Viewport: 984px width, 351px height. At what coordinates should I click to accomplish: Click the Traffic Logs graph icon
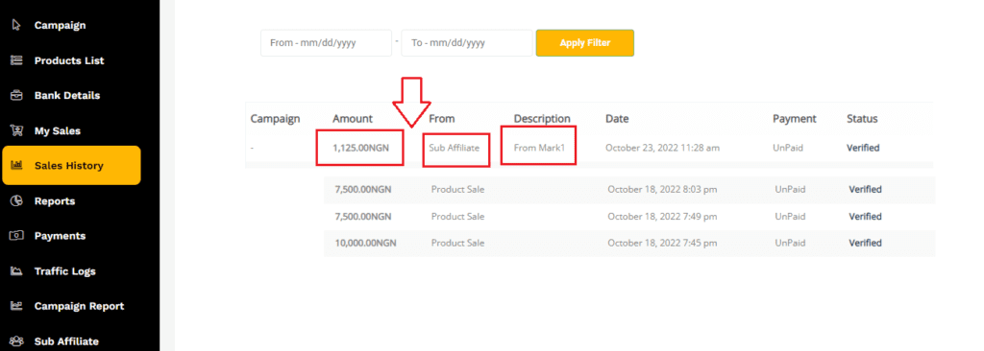[x=17, y=271]
